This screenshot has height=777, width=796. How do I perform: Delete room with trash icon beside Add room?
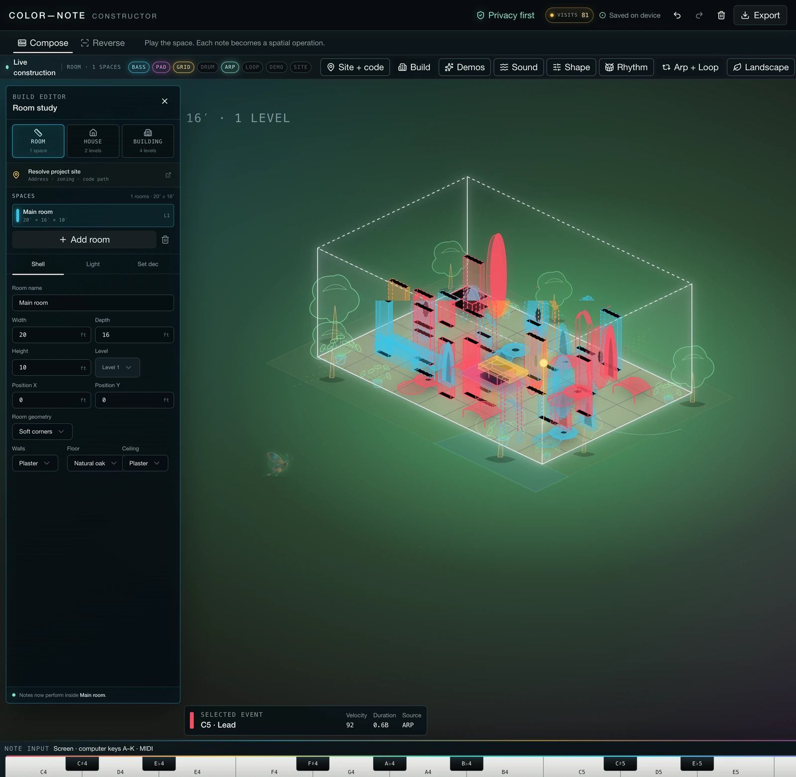[166, 240]
